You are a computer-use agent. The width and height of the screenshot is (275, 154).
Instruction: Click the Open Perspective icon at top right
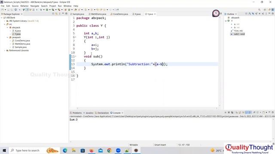pyautogui.click(x=265, y=10)
